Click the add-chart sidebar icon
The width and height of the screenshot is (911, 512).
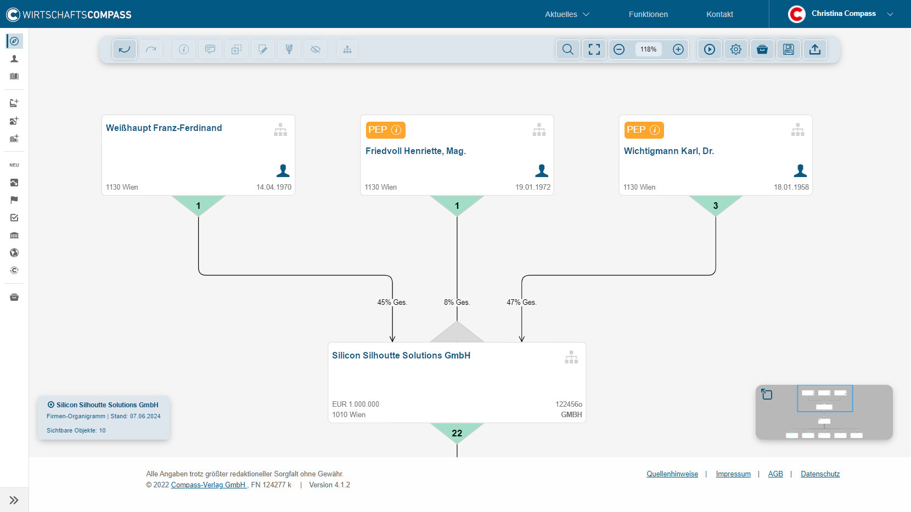[14, 103]
